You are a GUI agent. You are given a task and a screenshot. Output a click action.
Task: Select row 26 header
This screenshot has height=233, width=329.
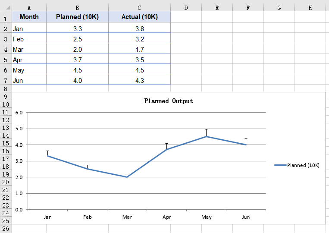click(x=6, y=229)
